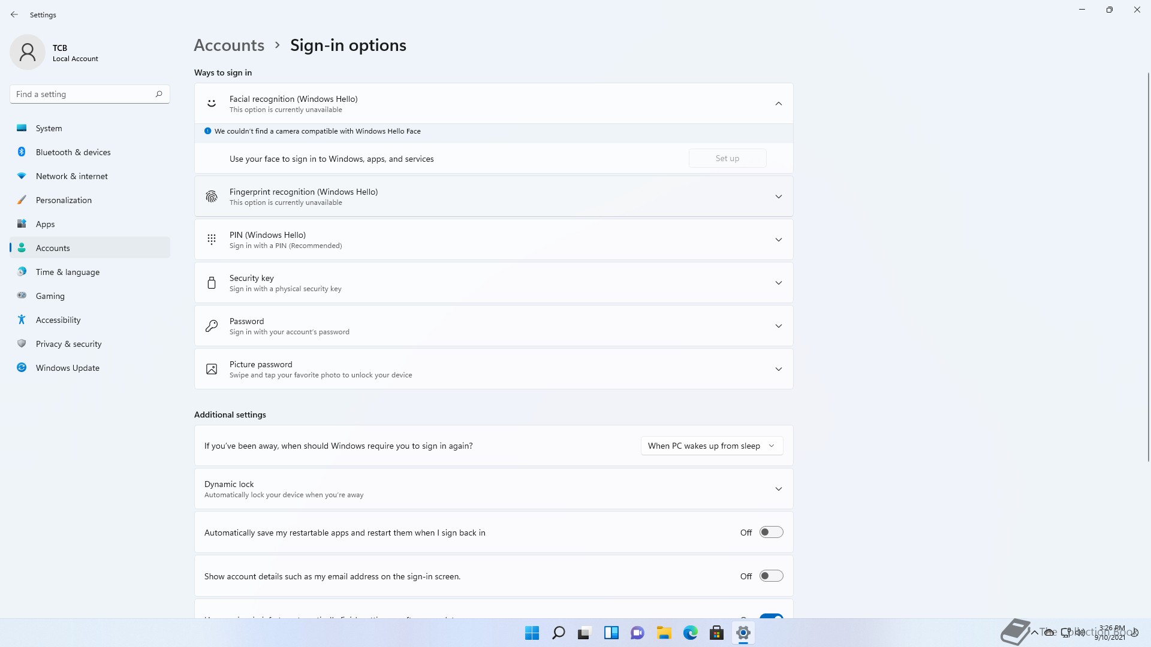The height and width of the screenshot is (647, 1151).
Task: Open the Windows Start button on taskbar
Action: click(x=532, y=633)
